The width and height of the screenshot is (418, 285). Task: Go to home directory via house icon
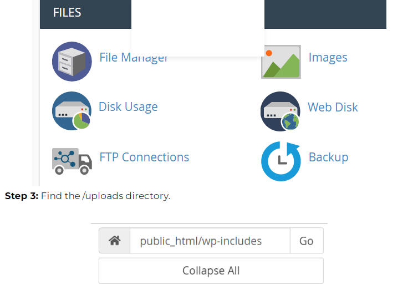[115, 241]
